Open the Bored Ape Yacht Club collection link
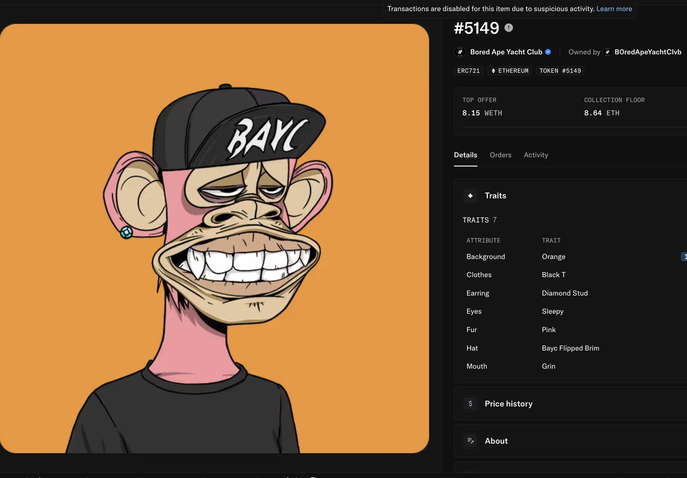The height and width of the screenshot is (478, 687). [x=506, y=52]
